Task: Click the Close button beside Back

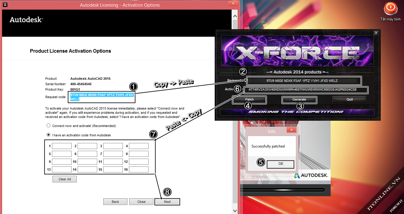Action: click(141, 202)
